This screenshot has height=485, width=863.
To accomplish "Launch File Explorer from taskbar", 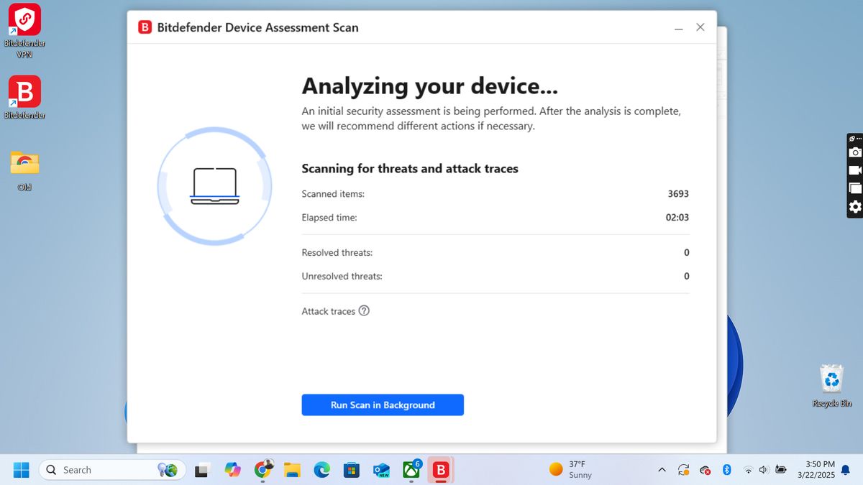I will coord(292,470).
